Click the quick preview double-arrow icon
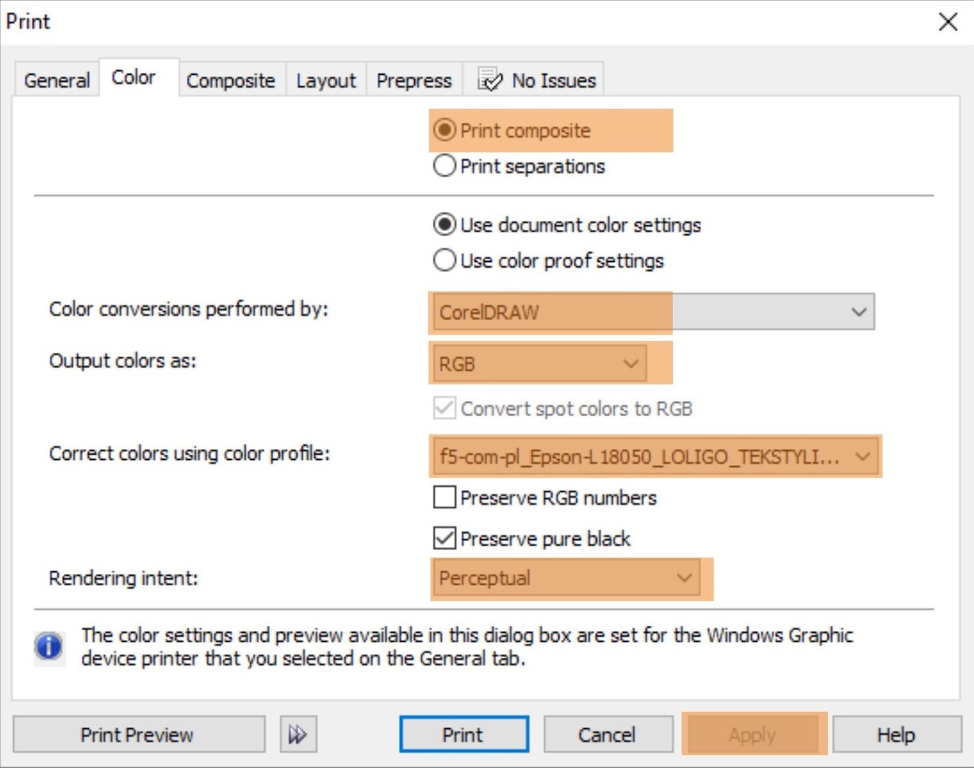 (297, 734)
